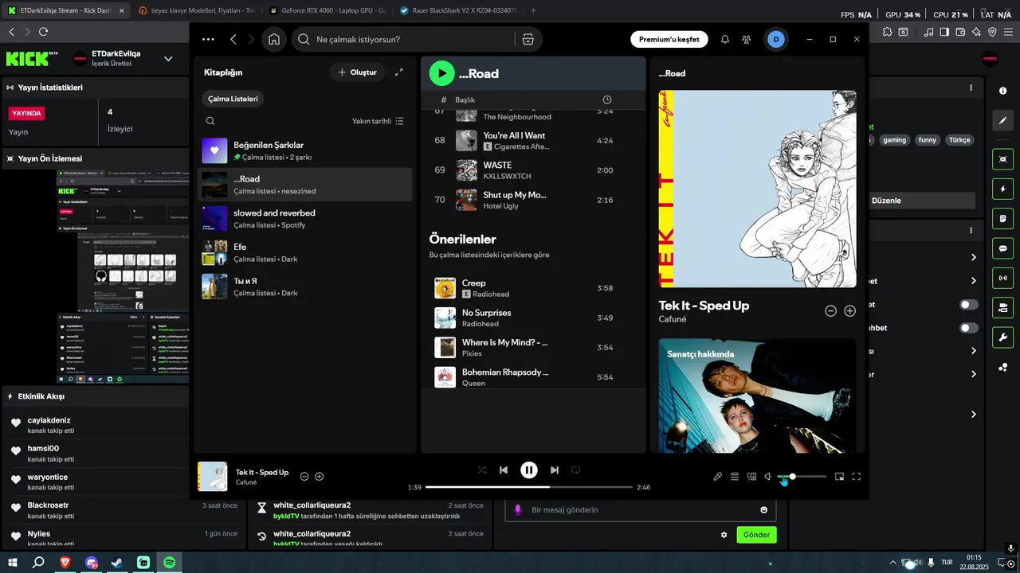
Task: Open Beğenilen Şarkılar playlist
Action: pyautogui.click(x=304, y=150)
